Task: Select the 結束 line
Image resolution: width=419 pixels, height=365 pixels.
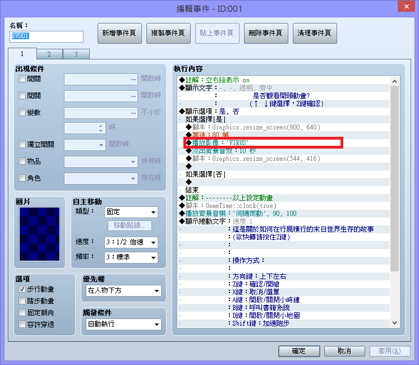Action: pos(283,190)
